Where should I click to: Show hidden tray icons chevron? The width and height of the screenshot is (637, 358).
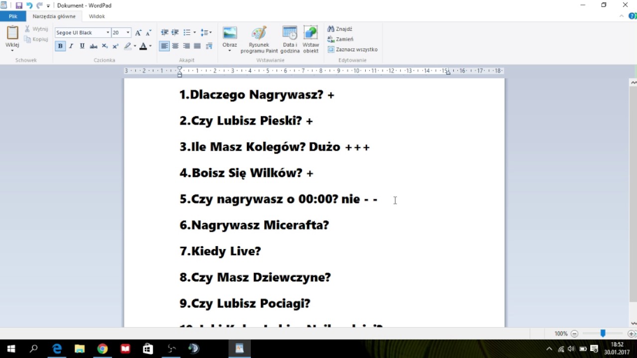(x=549, y=349)
